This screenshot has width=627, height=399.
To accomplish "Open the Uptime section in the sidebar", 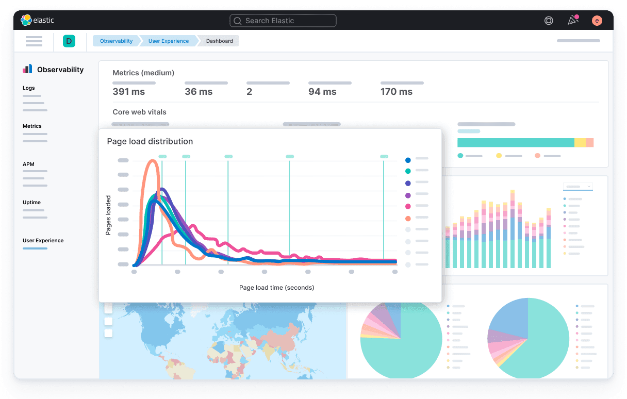I will click(31, 202).
